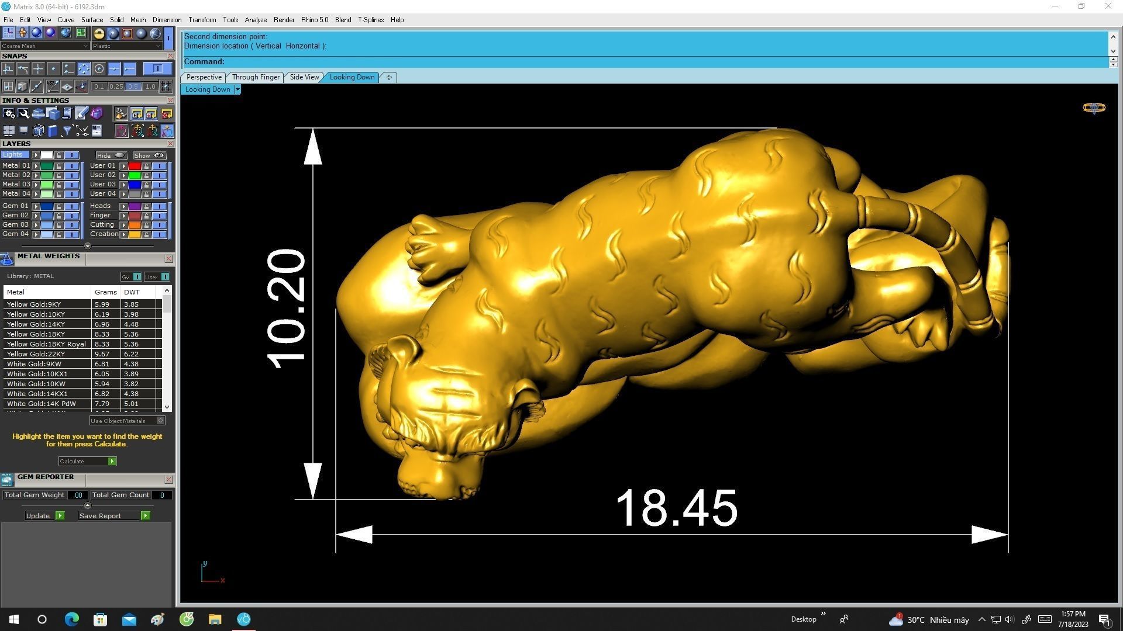Image resolution: width=1123 pixels, height=631 pixels.
Task: Toggle lock on the Metal 03 layer
Action: pyautogui.click(x=58, y=185)
